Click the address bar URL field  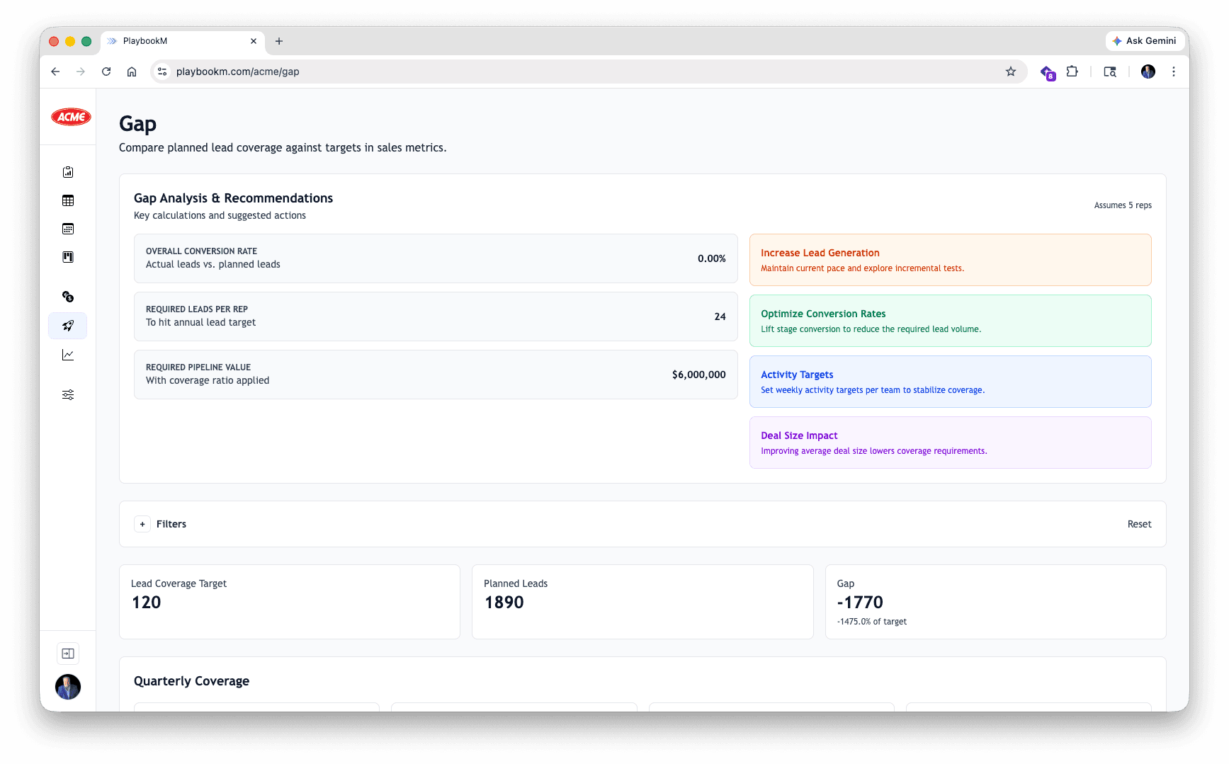(x=567, y=72)
